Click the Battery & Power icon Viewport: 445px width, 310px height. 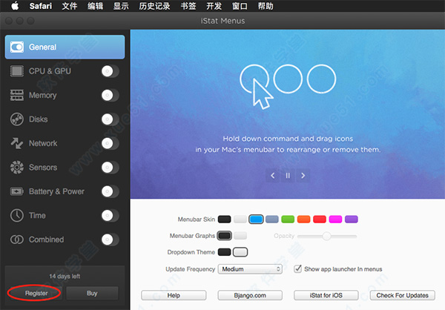(17, 191)
